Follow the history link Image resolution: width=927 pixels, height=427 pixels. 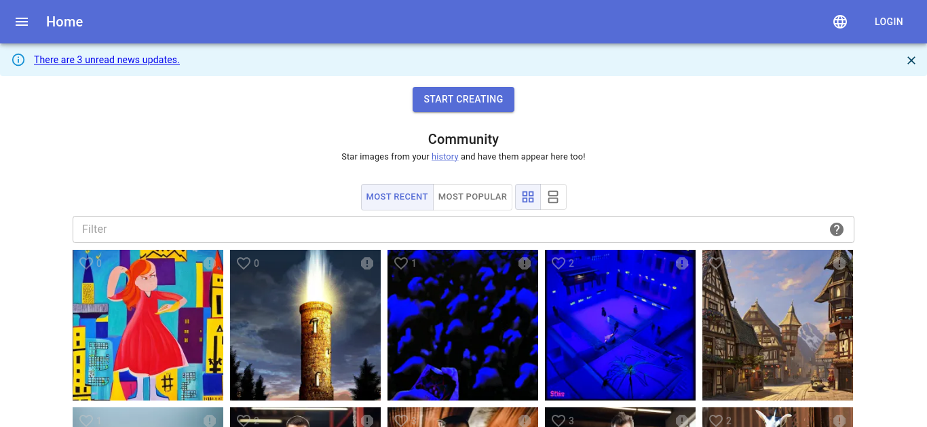444,157
